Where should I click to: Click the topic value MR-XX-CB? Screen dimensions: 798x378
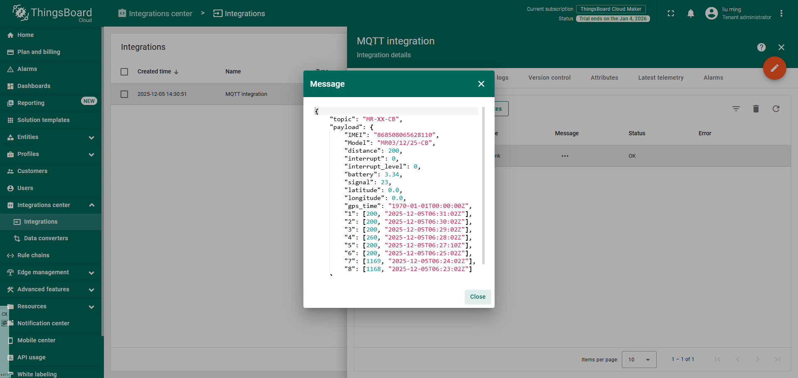click(x=381, y=119)
